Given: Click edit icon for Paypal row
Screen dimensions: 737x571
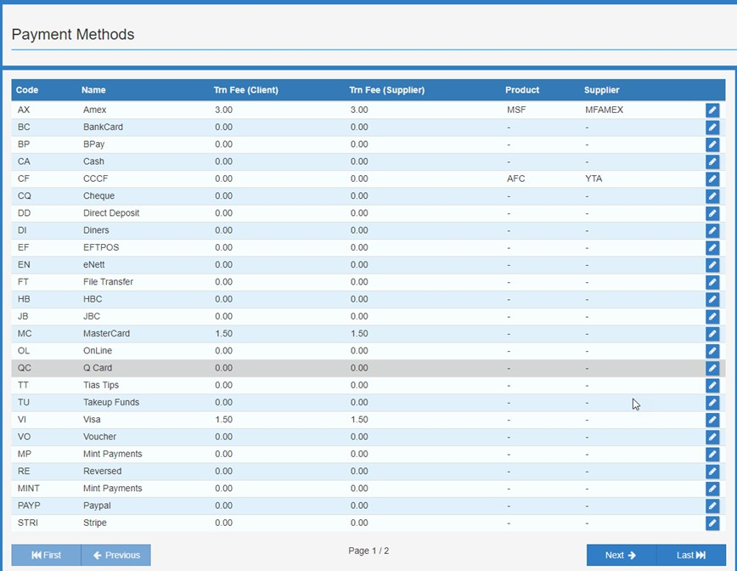Looking at the screenshot, I should [712, 506].
